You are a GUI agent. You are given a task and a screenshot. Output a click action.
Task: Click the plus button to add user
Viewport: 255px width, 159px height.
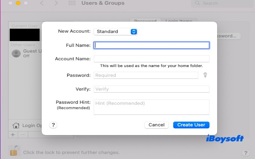(x=13, y=135)
